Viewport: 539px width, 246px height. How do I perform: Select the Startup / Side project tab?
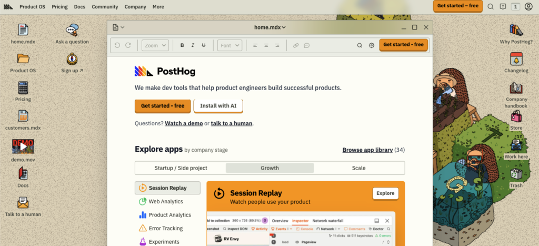click(181, 168)
